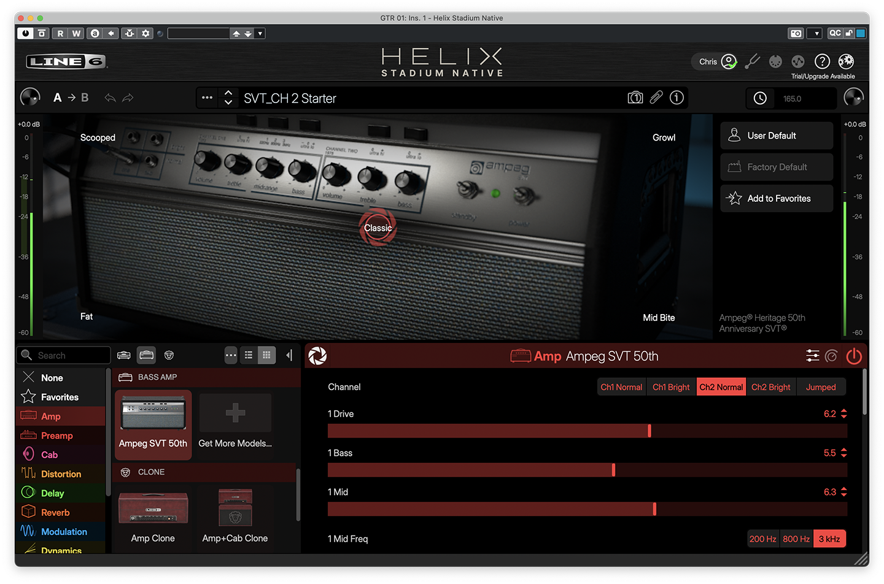Select the 3 kHz mid frequency

(829, 539)
